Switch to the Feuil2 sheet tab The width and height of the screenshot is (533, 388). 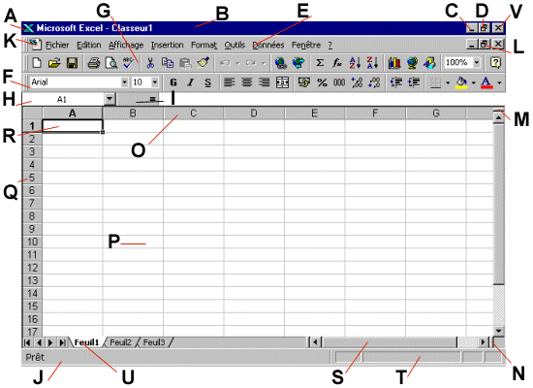(x=121, y=342)
